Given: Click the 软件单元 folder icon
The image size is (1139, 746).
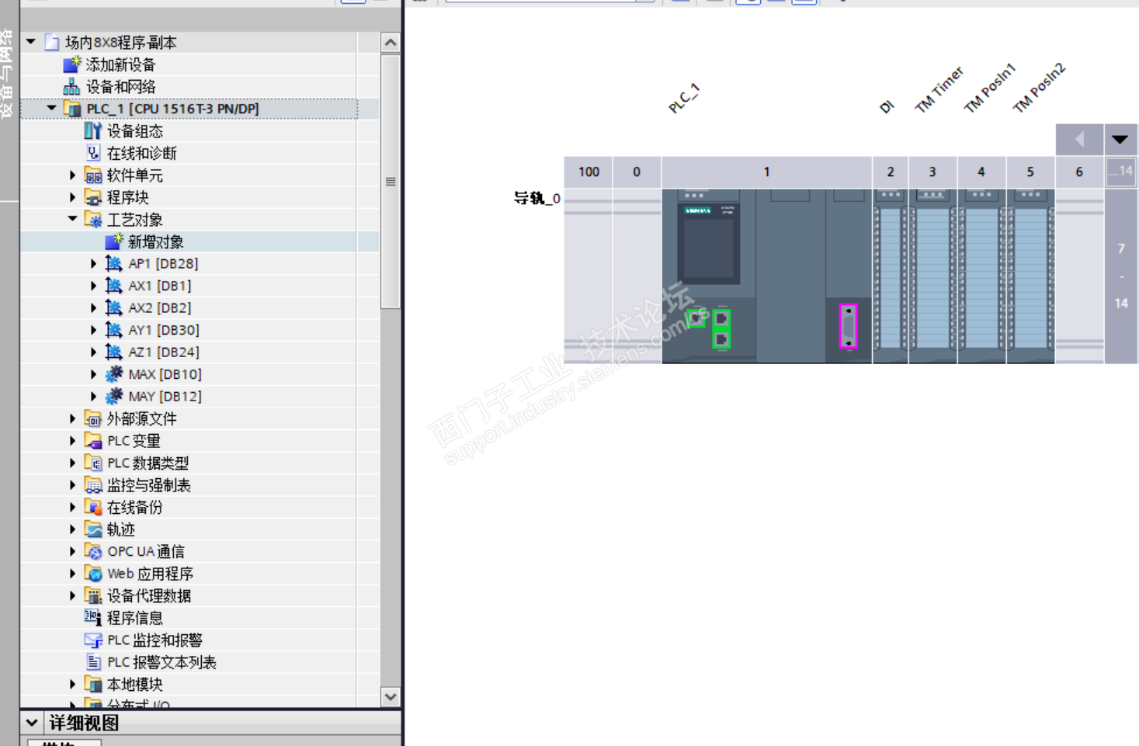Looking at the screenshot, I should click(x=93, y=175).
